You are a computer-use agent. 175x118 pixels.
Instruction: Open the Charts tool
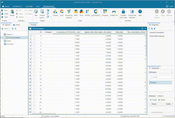55,11
